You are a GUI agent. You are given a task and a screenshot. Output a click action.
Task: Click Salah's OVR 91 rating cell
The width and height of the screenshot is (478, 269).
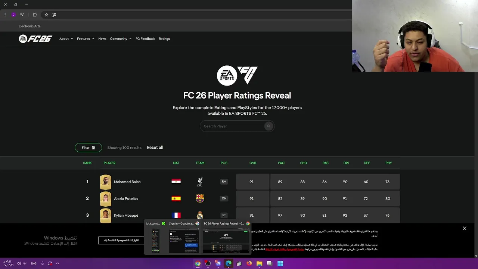252,182
